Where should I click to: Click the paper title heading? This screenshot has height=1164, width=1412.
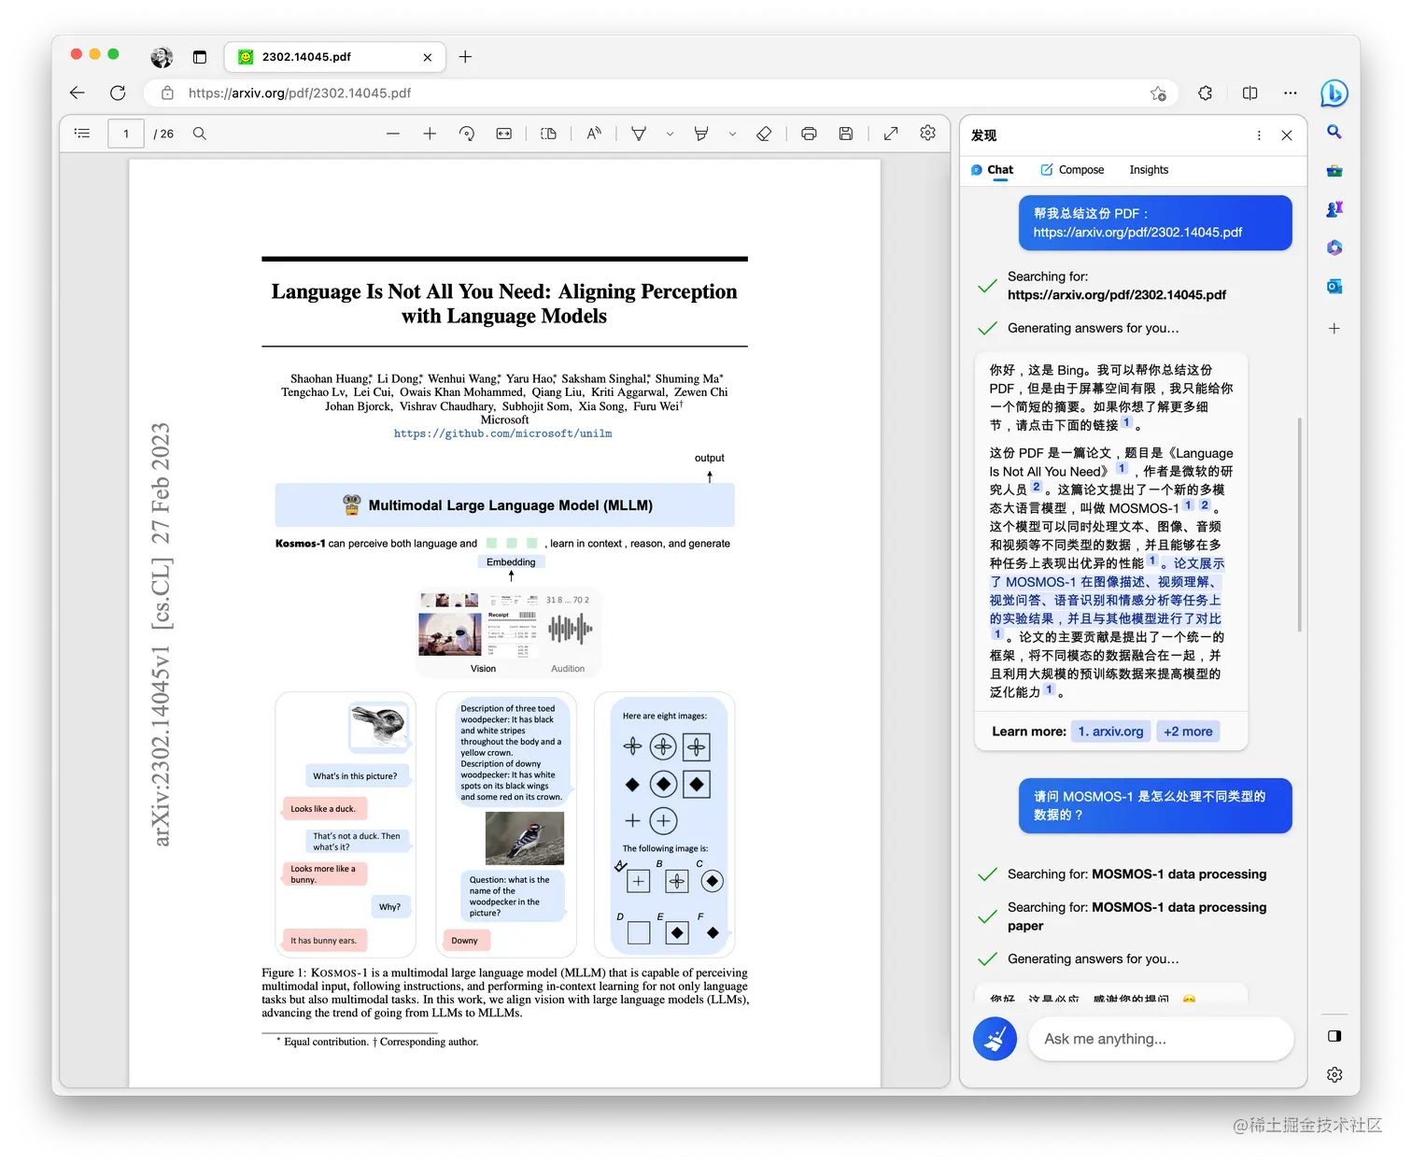(504, 304)
